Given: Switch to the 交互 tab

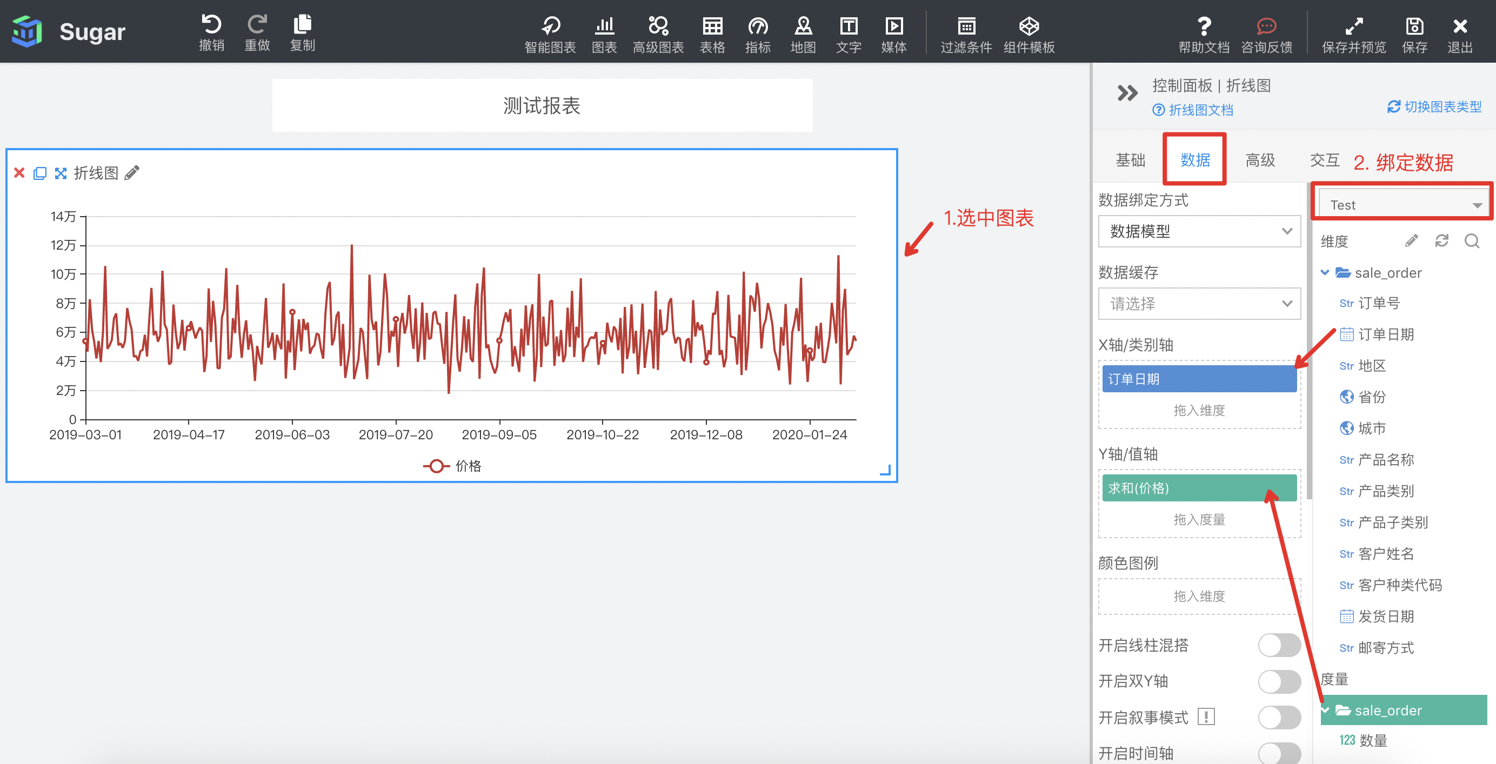Looking at the screenshot, I should coord(1324,159).
